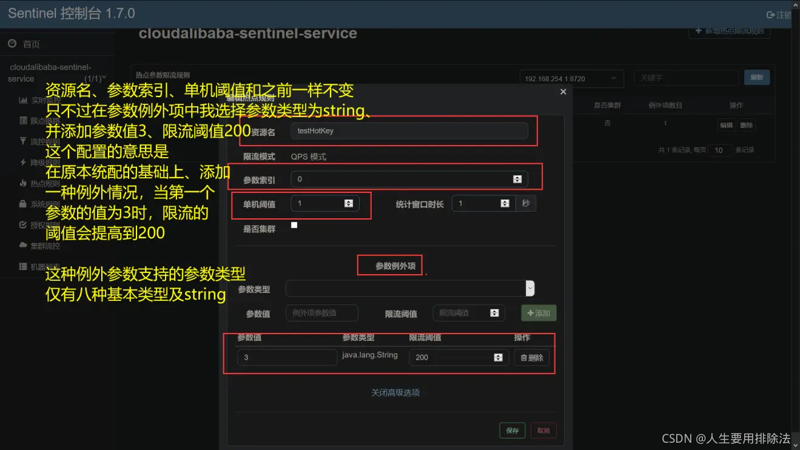This screenshot has height=450, width=800.
Task: Click 编辑 button in the rule table row
Action: coord(726,125)
